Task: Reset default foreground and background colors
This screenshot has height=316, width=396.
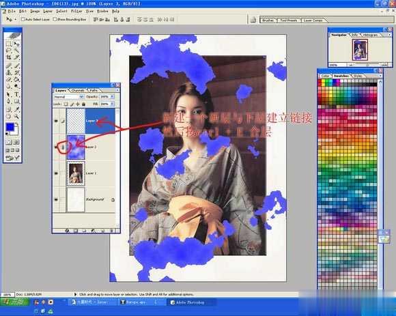Action: pyautogui.click(x=7, y=134)
